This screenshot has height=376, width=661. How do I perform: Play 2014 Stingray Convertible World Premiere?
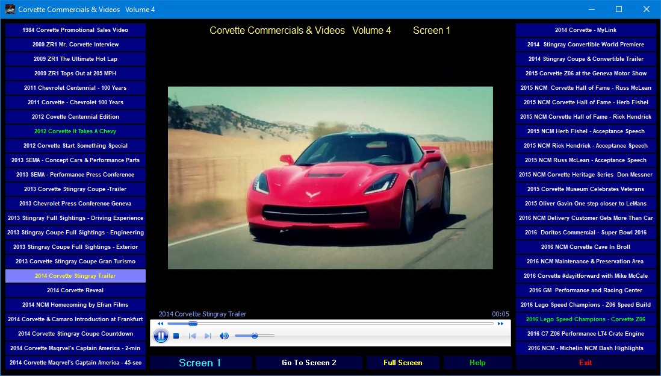(586, 45)
